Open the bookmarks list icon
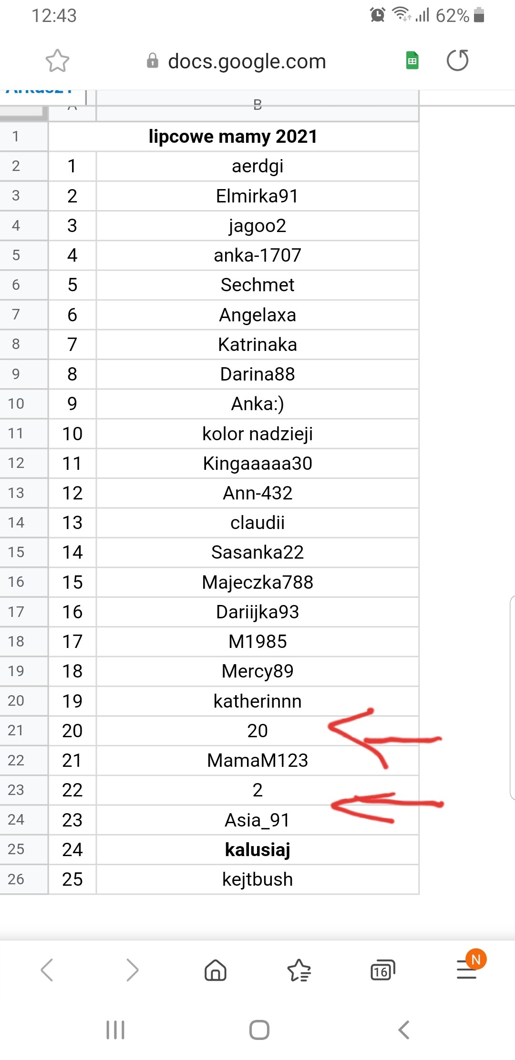 coord(299,970)
